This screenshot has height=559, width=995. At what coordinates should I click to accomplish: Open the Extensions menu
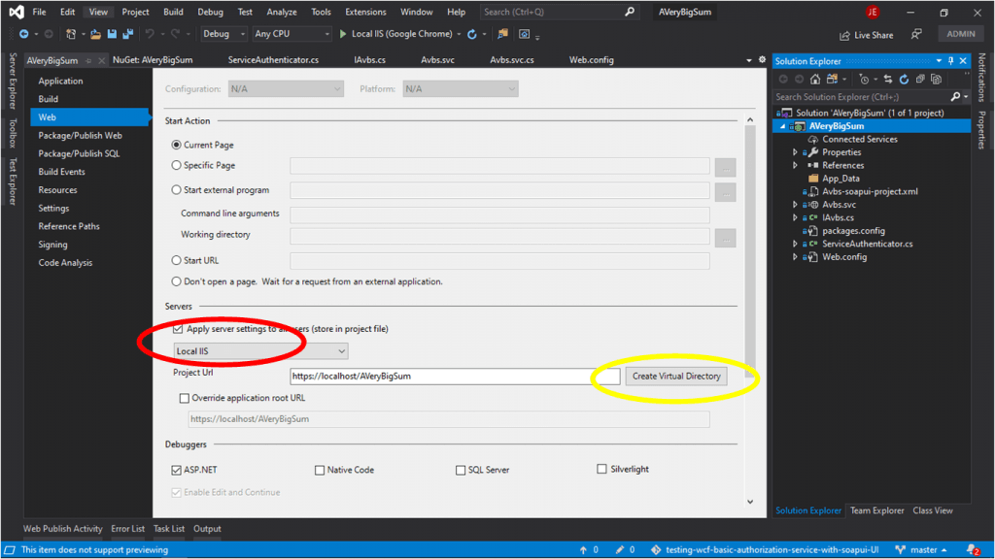coord(365,12)
